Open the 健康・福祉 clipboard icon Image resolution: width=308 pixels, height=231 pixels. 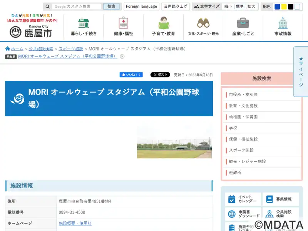(123, 23)
